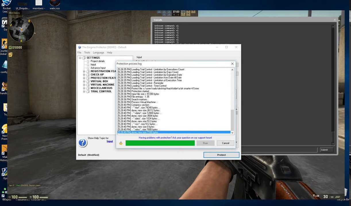Select the watic.ico desktop icon
351x206 pixels.
coord(55,5)
